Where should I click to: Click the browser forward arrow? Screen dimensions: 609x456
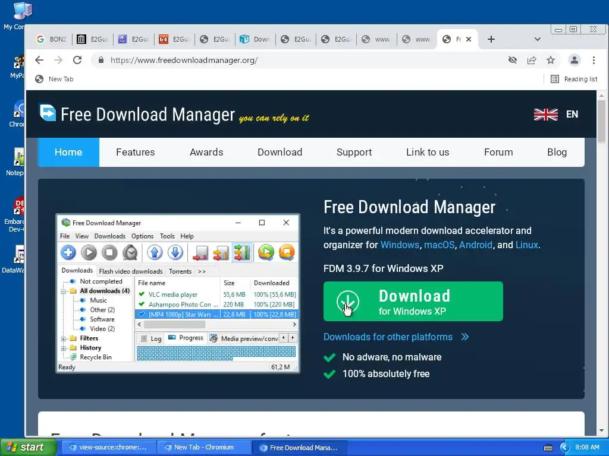[x=58, y=60]
